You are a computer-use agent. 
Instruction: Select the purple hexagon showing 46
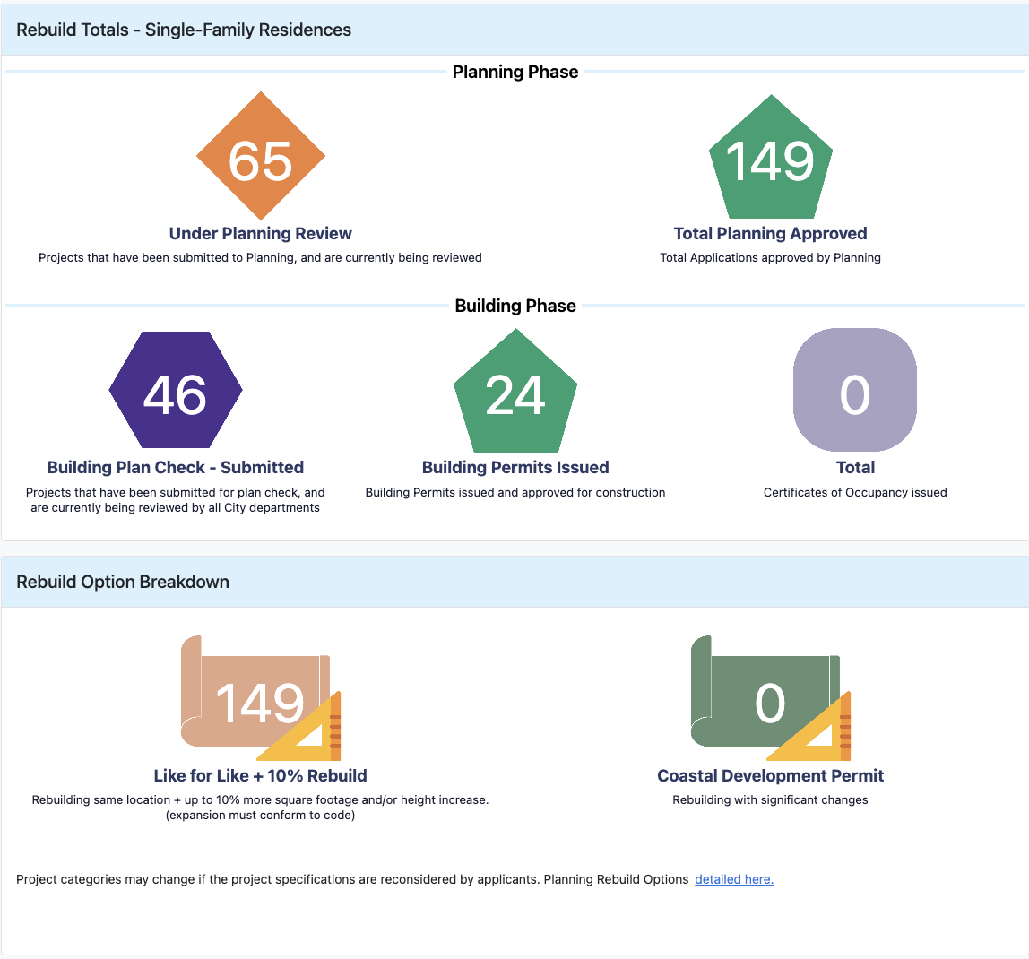click(x=176, y=392)
